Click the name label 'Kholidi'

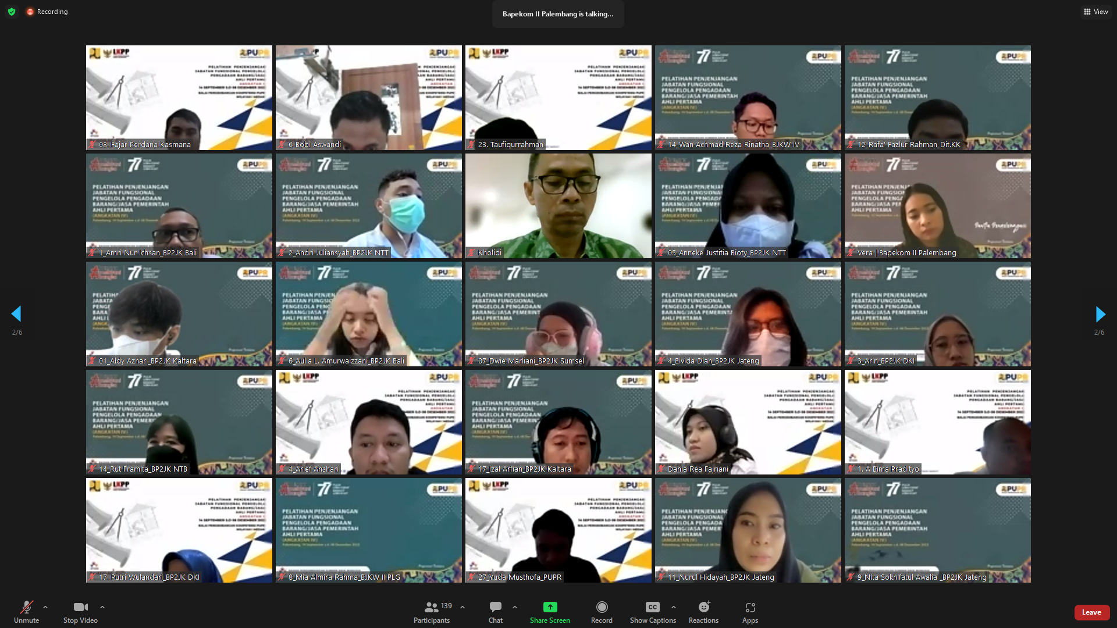[x=489, y=253]
